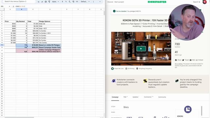Click the $16,800 total cell
The height and width of the screenshot is (118, 210).
tap(33, 40)
